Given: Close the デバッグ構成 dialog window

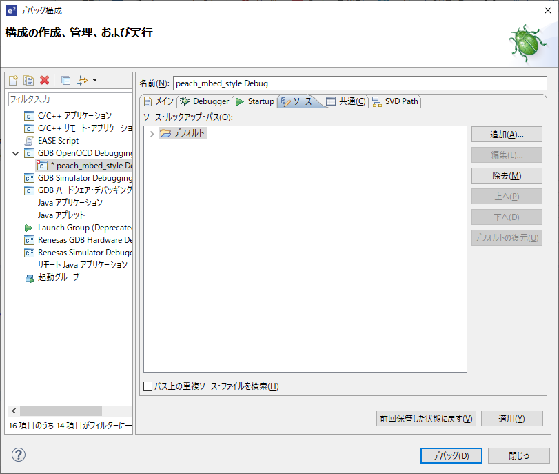Looking at the screenshot, I should click(548, 10).
